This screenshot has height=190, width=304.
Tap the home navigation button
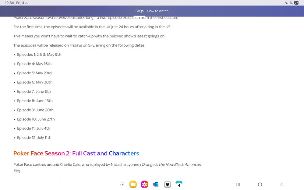tap(260, 185)
